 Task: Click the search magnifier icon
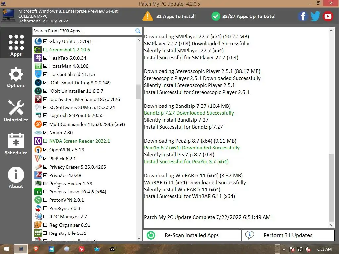pyautogui.click(x=138, y=31)
